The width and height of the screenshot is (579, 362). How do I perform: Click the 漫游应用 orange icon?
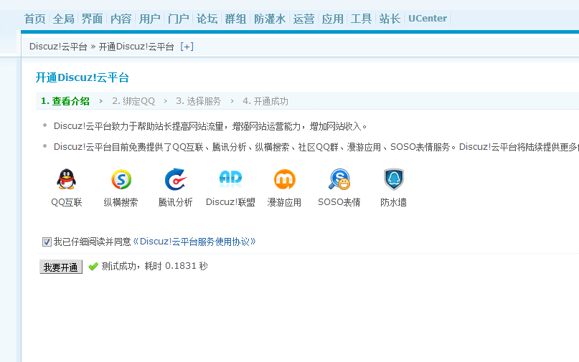[x=284, y=179]
